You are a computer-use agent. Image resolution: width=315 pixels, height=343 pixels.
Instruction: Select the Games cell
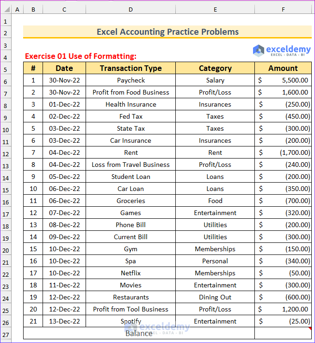coord(130,213)
